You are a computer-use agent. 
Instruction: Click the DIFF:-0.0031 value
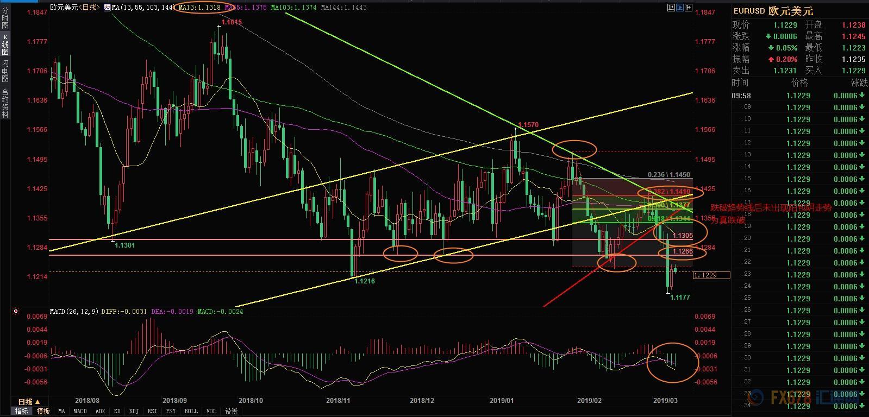[124, 312]
